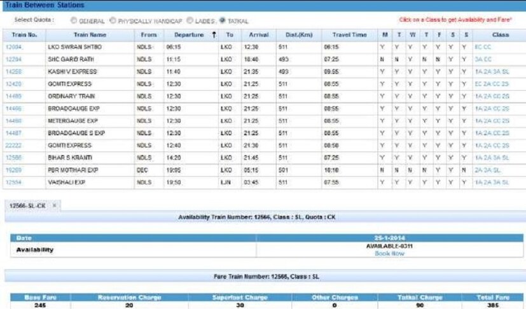
Task: Open train number 19269 link
Action: pyautogui.click(x=13, y=170)
